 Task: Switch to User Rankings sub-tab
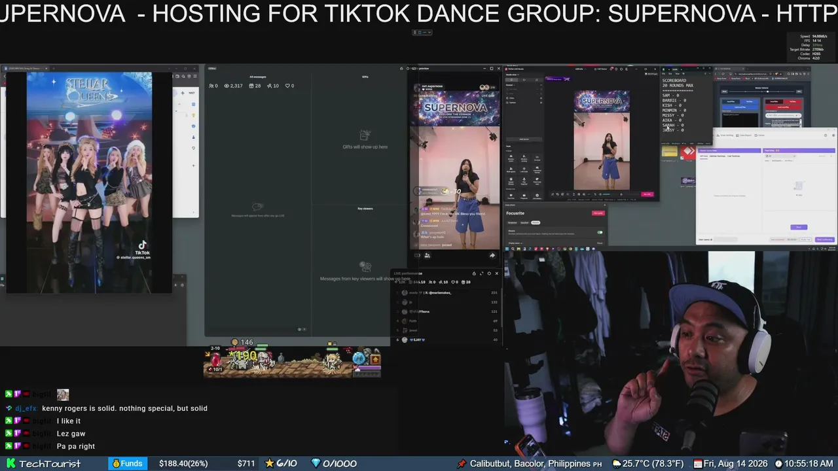734,156
